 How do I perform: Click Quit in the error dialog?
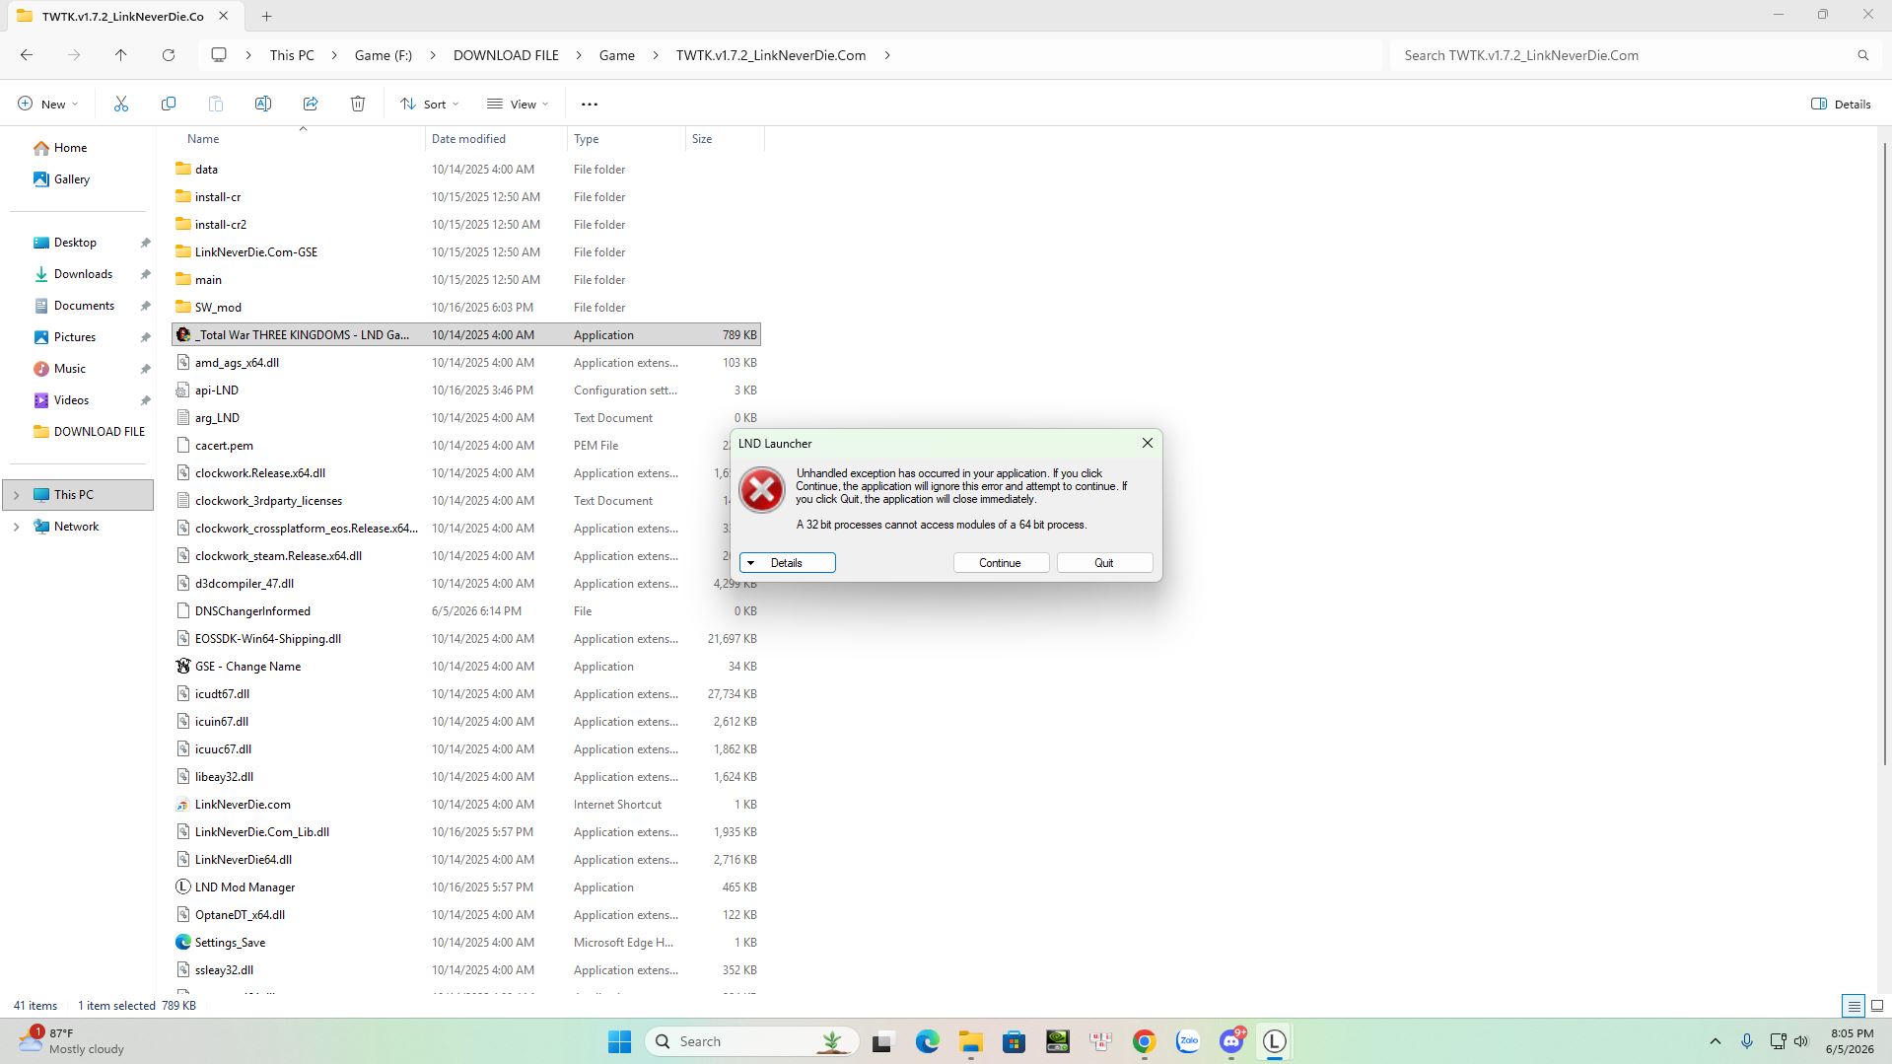click(x=1104, y=563)
